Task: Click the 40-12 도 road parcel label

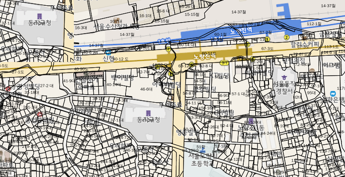Action: [x=120, y=59]
